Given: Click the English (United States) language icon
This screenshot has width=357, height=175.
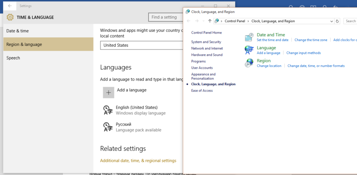Looking at the screenshot, I should 108,110.
